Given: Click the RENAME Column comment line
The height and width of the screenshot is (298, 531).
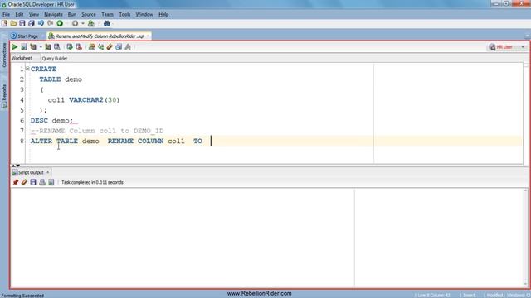Looking at the screenshot, I should (x=97, y=131).
